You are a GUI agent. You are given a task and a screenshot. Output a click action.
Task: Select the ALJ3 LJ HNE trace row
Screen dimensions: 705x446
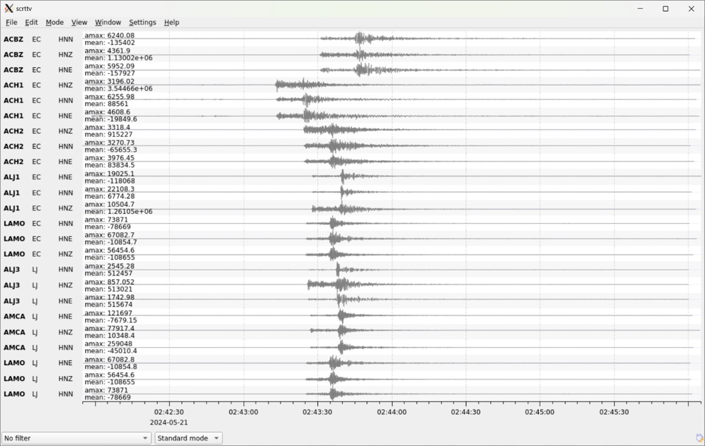coord(351,301)
